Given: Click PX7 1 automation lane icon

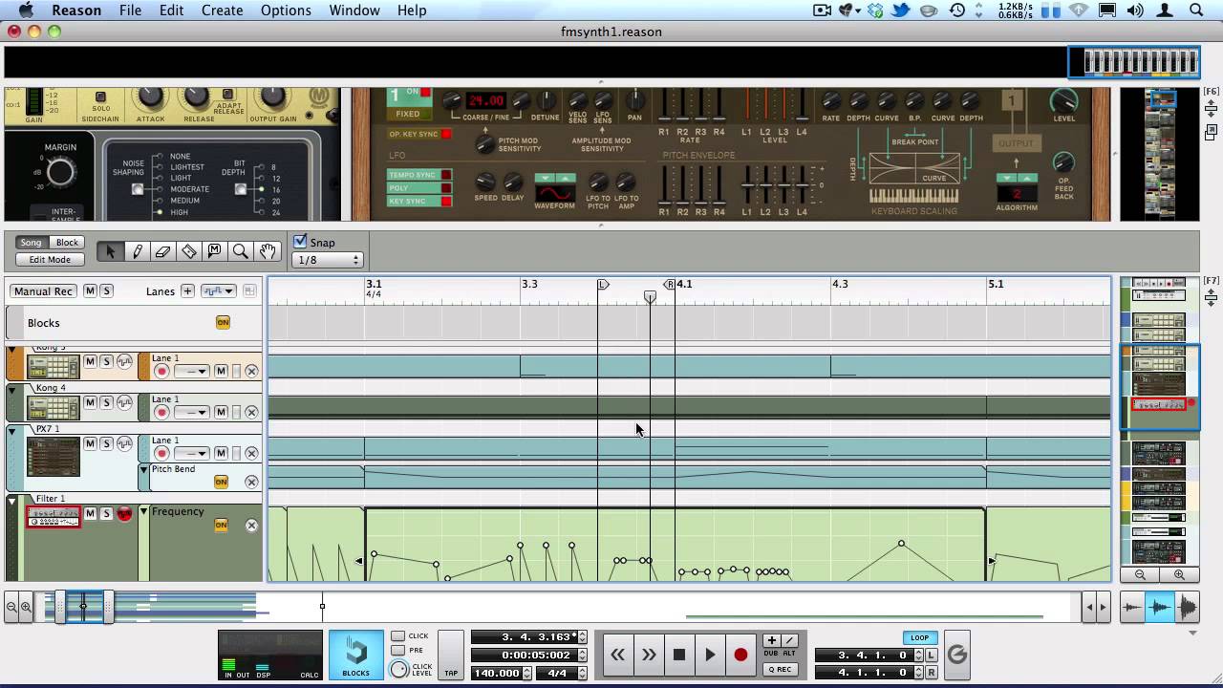Looking at the screenshot, I should click(x=124, y=443).
